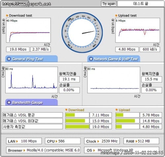Click the orange bullet beside Download test

(x=7, y=16)
